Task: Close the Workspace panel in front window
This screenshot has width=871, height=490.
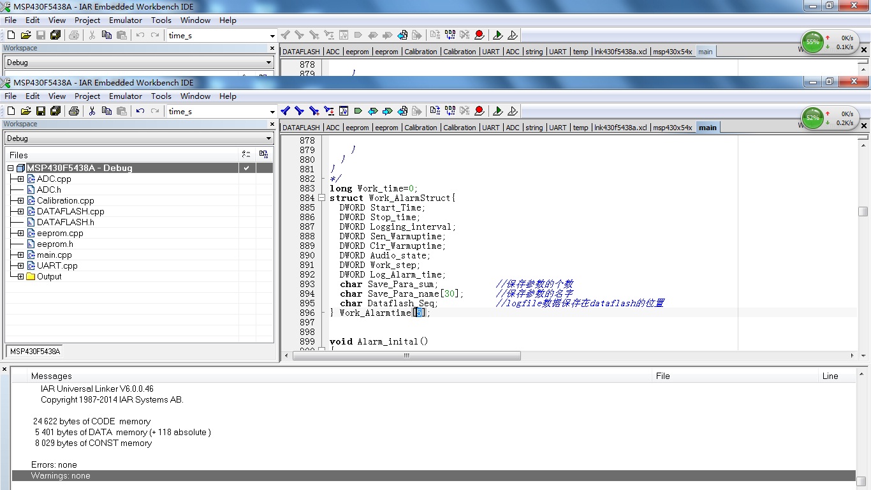Action: (273, 124)
